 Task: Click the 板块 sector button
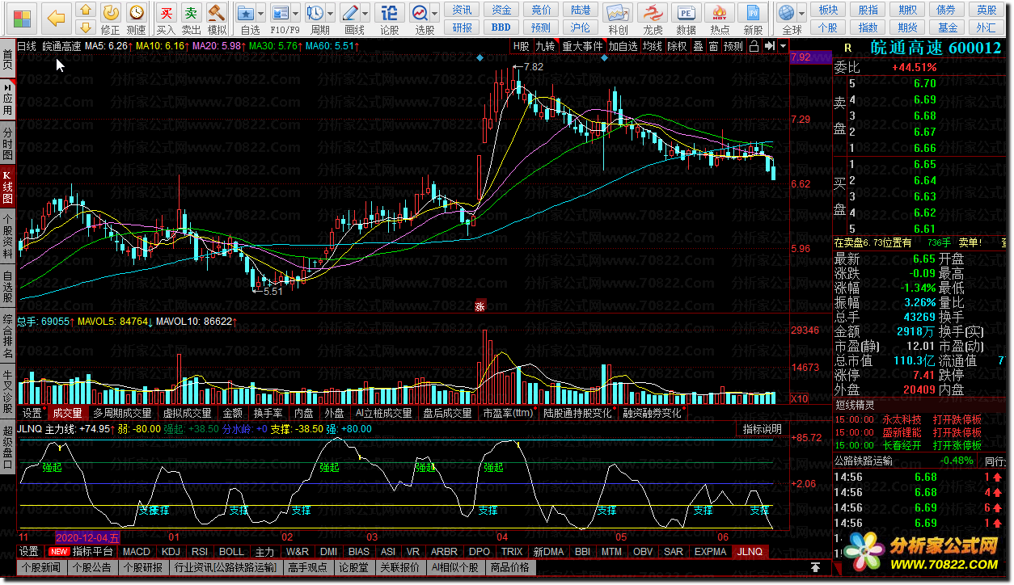coord(828,10)
